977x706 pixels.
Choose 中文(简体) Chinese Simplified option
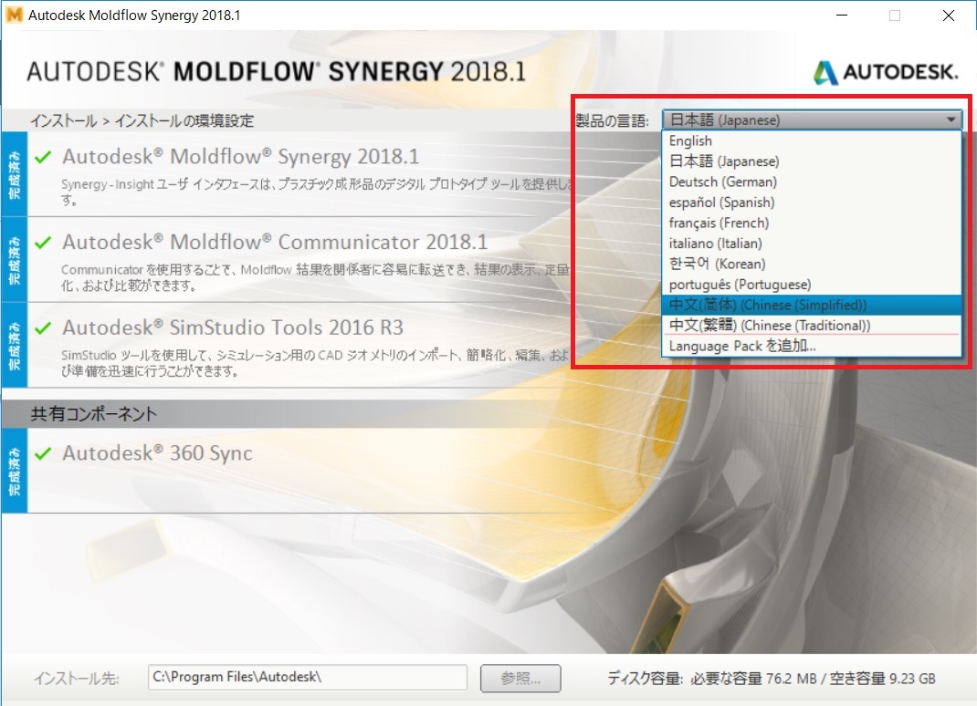tap(812, 305)
